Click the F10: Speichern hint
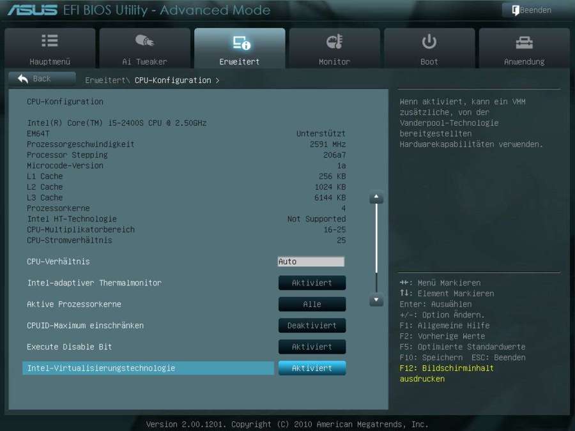The image size is (575, 431). pos(431,358)
